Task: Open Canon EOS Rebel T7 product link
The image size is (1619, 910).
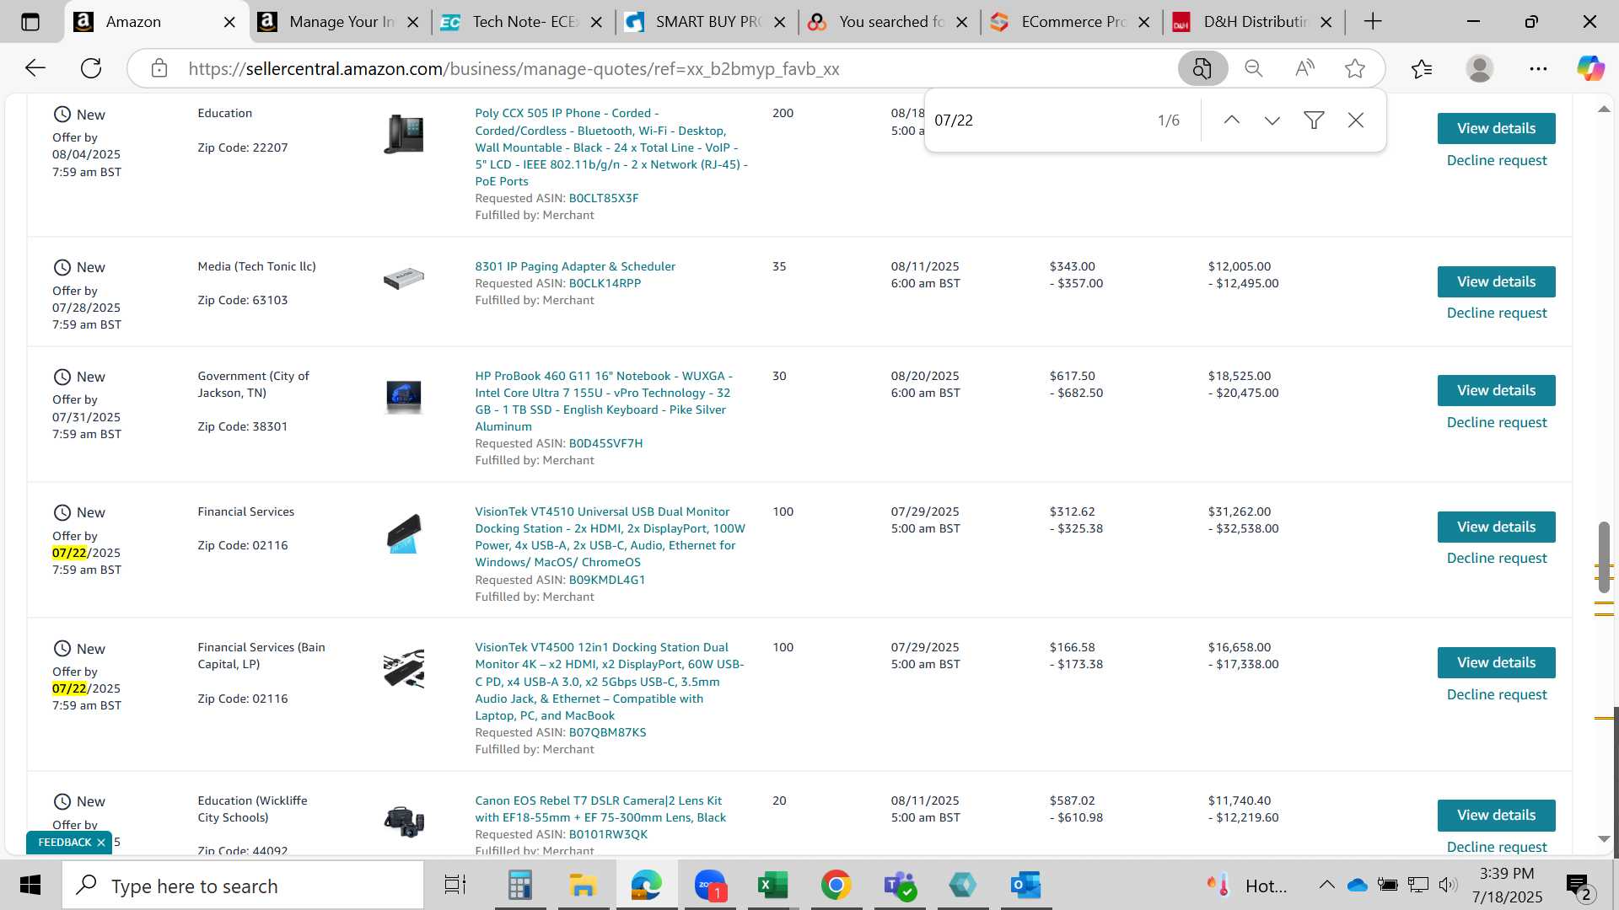Action: 600,809
